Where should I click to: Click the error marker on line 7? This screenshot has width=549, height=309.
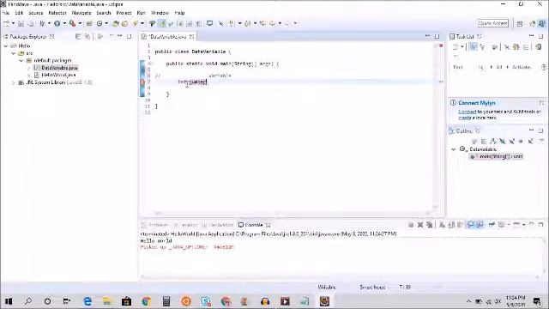pyautogui.click(x=142, y=82)
